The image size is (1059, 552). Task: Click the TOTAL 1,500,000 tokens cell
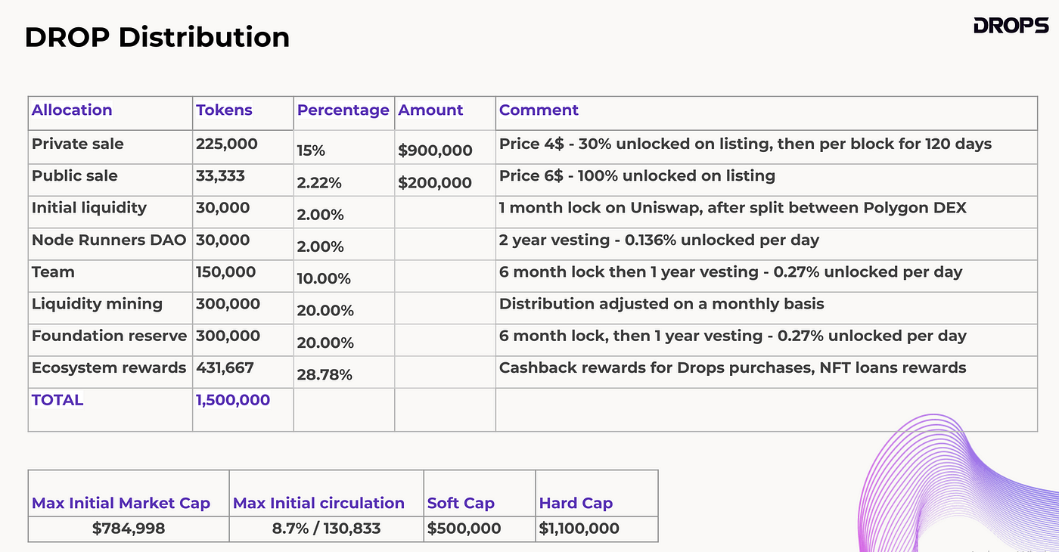click(233, 400)
